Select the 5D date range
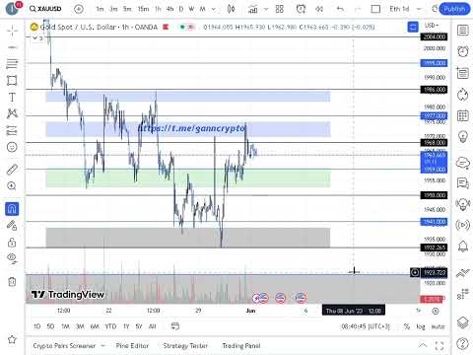473x355 pixels. (x=50, y=326)
